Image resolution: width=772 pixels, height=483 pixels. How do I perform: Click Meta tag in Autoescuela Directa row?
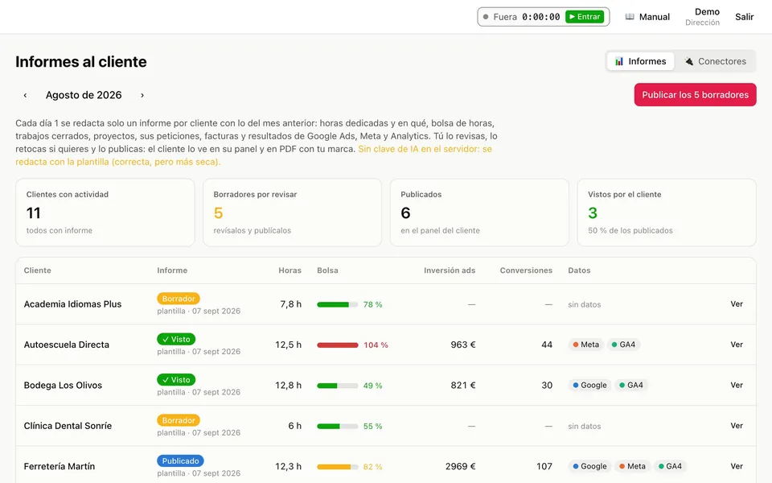pos(585,345)
